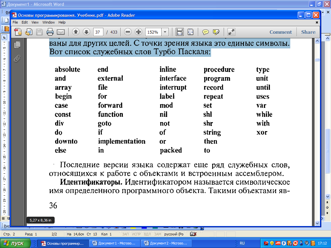Click the ATI tray icon
Screen dimensions: 331x248
click(x=278, y=243)
